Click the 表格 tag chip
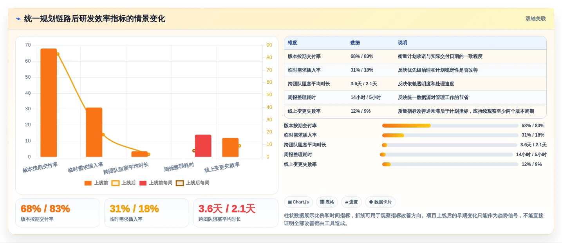 coord(327,202)
